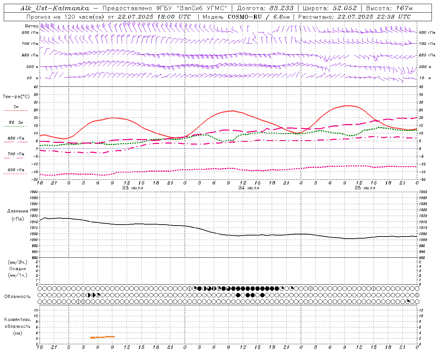Viewport: 437px width, 350px height.
Task: Click the Осадки precipitation label
Action: [18, 269]
